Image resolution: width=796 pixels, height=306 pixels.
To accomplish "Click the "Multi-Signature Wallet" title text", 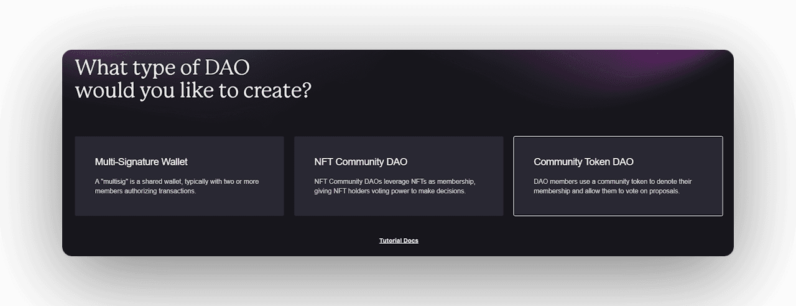I will (x=141, y=162).
